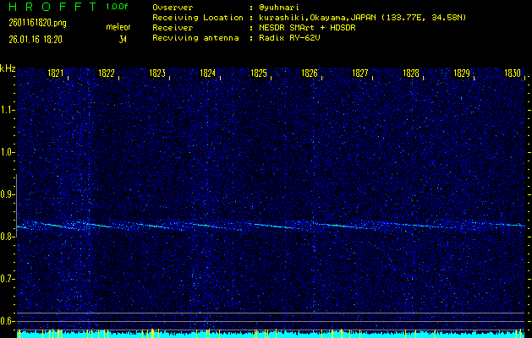Screen dimensions: 532x338
Task: Select the 1830 time marker
Action: (x=512, y=74)
